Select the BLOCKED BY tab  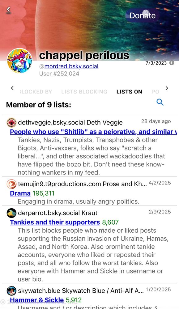pos(36,91)
